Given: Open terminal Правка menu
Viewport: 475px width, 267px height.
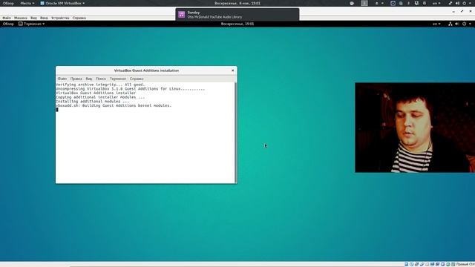Looking at the screenshot, I should coord(76,79).
